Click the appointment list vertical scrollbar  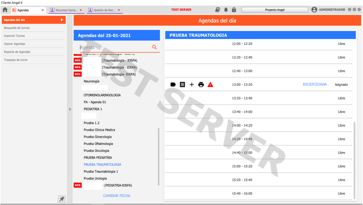coord(354,157)
